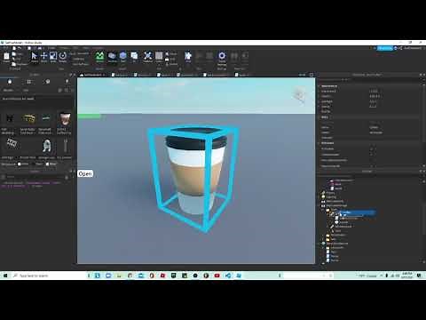Select the highlighted item in Explorer tree

tap(358, 212)
